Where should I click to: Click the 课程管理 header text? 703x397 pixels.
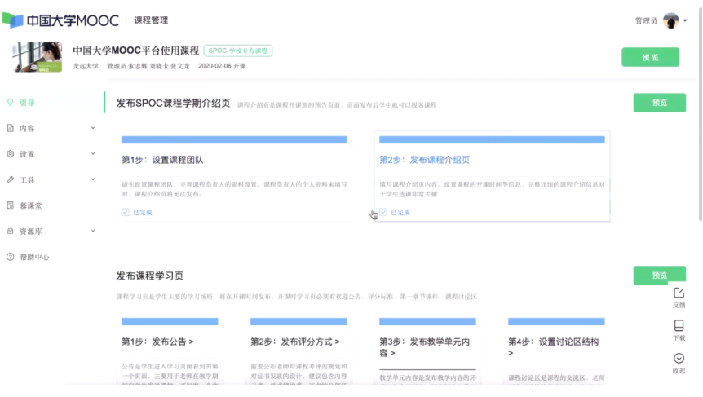coord(151,20)
